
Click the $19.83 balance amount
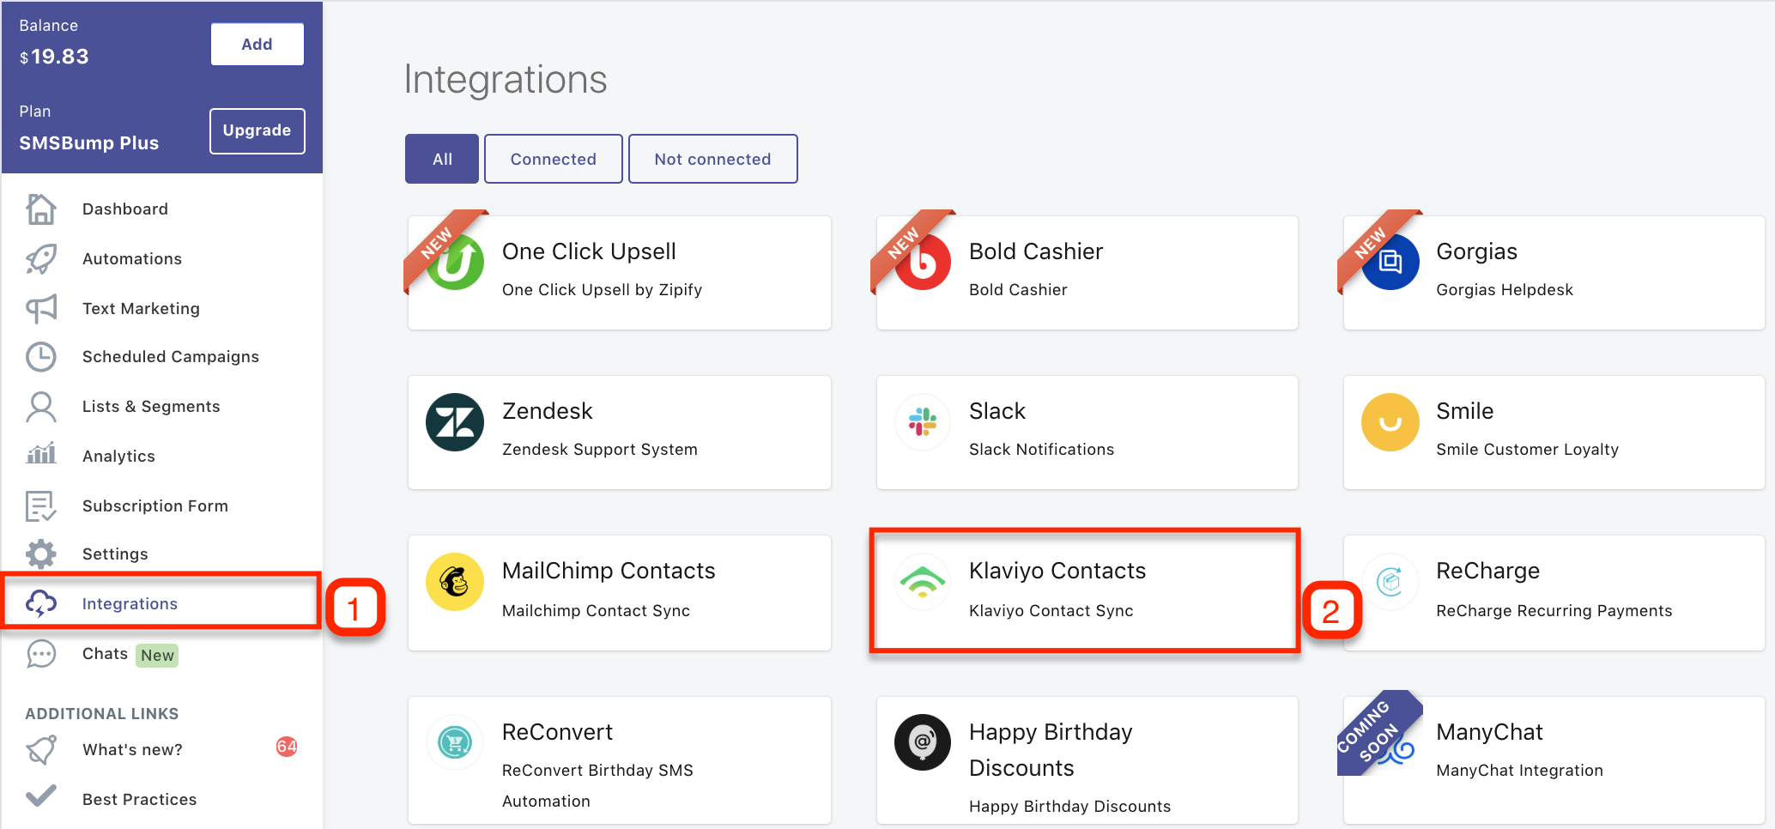pyautogui.click(x=54, y=57)
